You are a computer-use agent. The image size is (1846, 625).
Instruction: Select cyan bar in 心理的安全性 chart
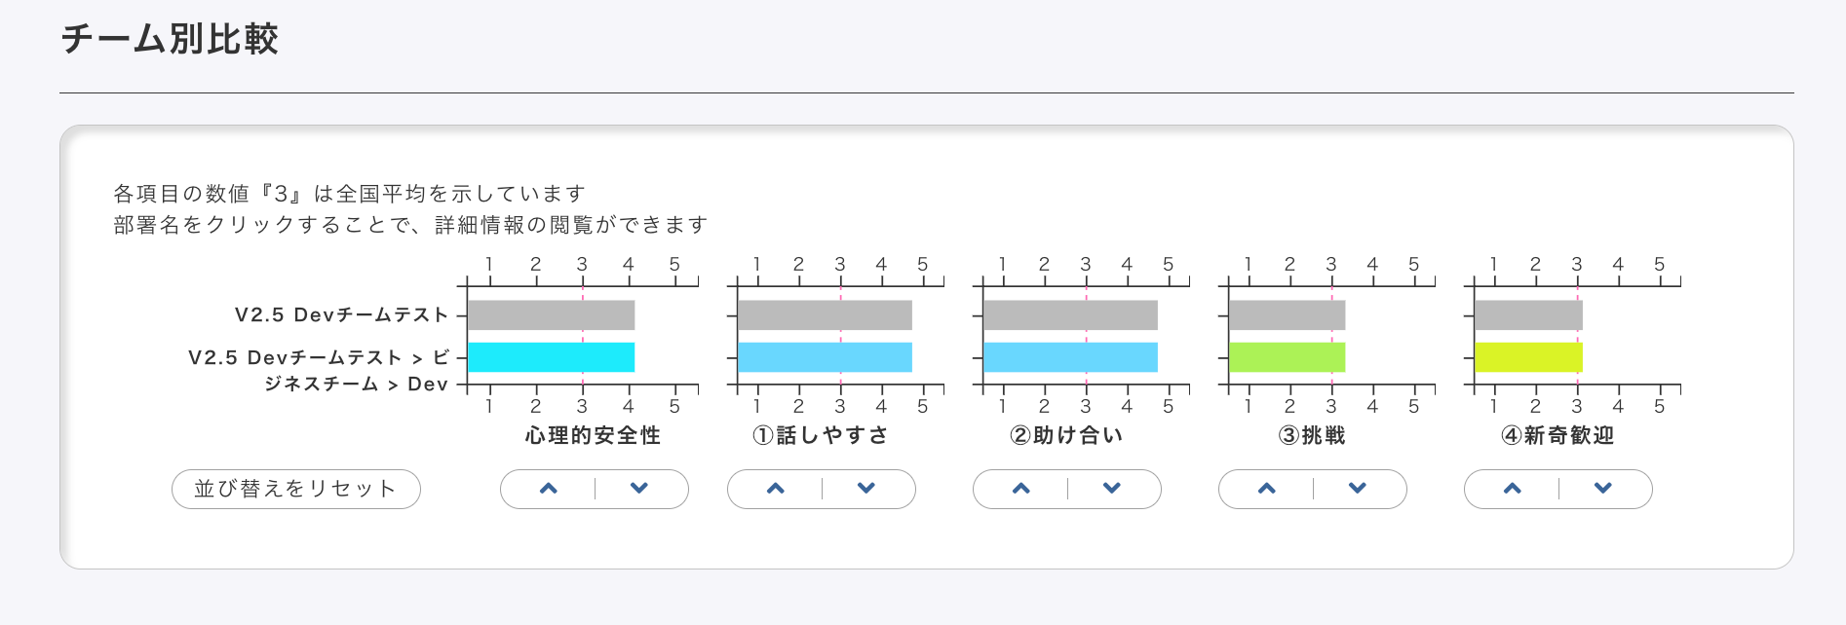pos(551,357)
